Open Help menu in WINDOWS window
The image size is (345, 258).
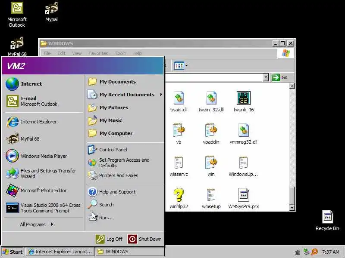point(137,53)
